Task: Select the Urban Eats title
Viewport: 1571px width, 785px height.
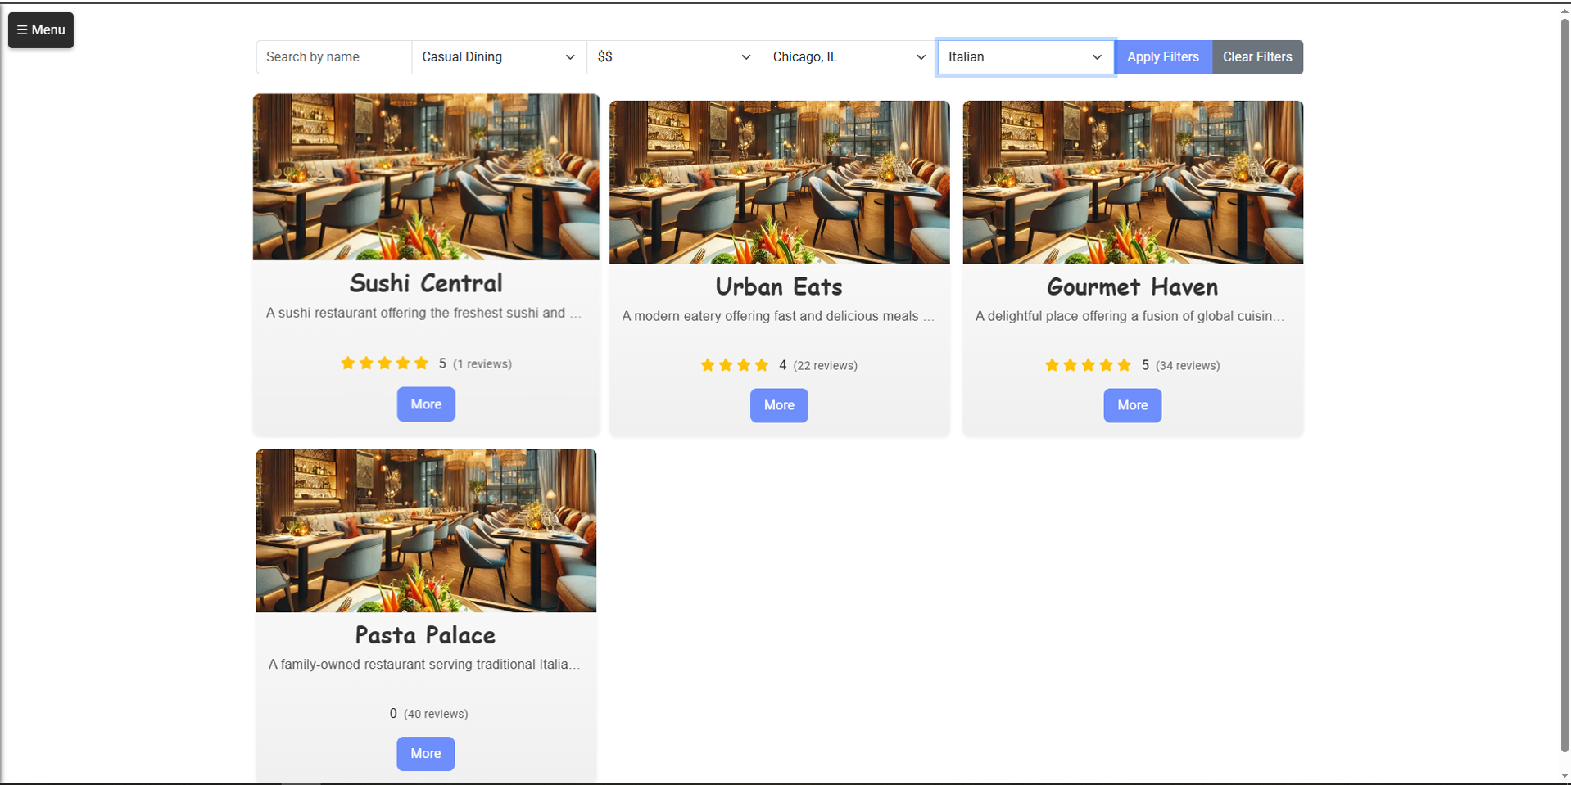Action: [779, 286]
